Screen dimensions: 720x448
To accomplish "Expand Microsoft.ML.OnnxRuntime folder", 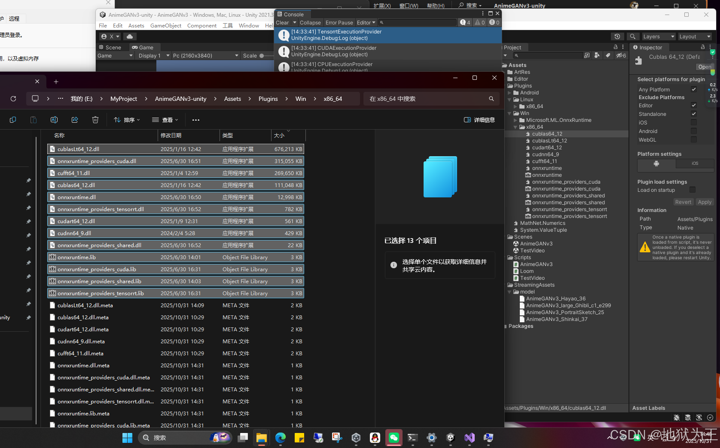I will click(516, 120).
